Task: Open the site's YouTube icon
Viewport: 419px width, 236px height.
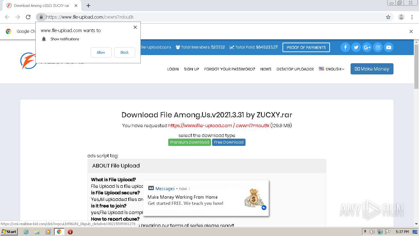Action: tap(389, 47)
